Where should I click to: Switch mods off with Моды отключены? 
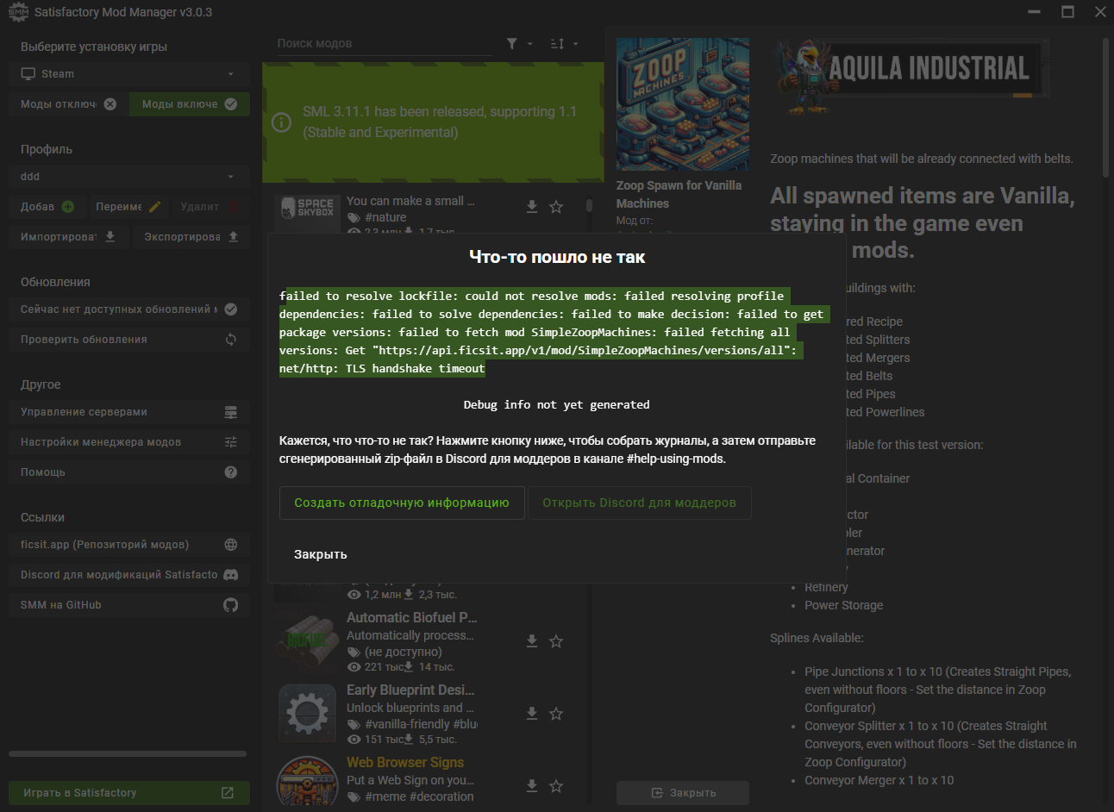(x=68, y=104)
